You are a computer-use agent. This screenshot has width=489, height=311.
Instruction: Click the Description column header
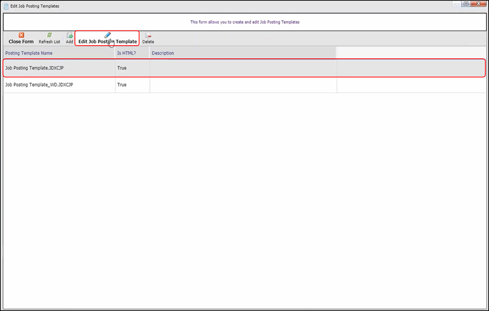click(163, 53)
